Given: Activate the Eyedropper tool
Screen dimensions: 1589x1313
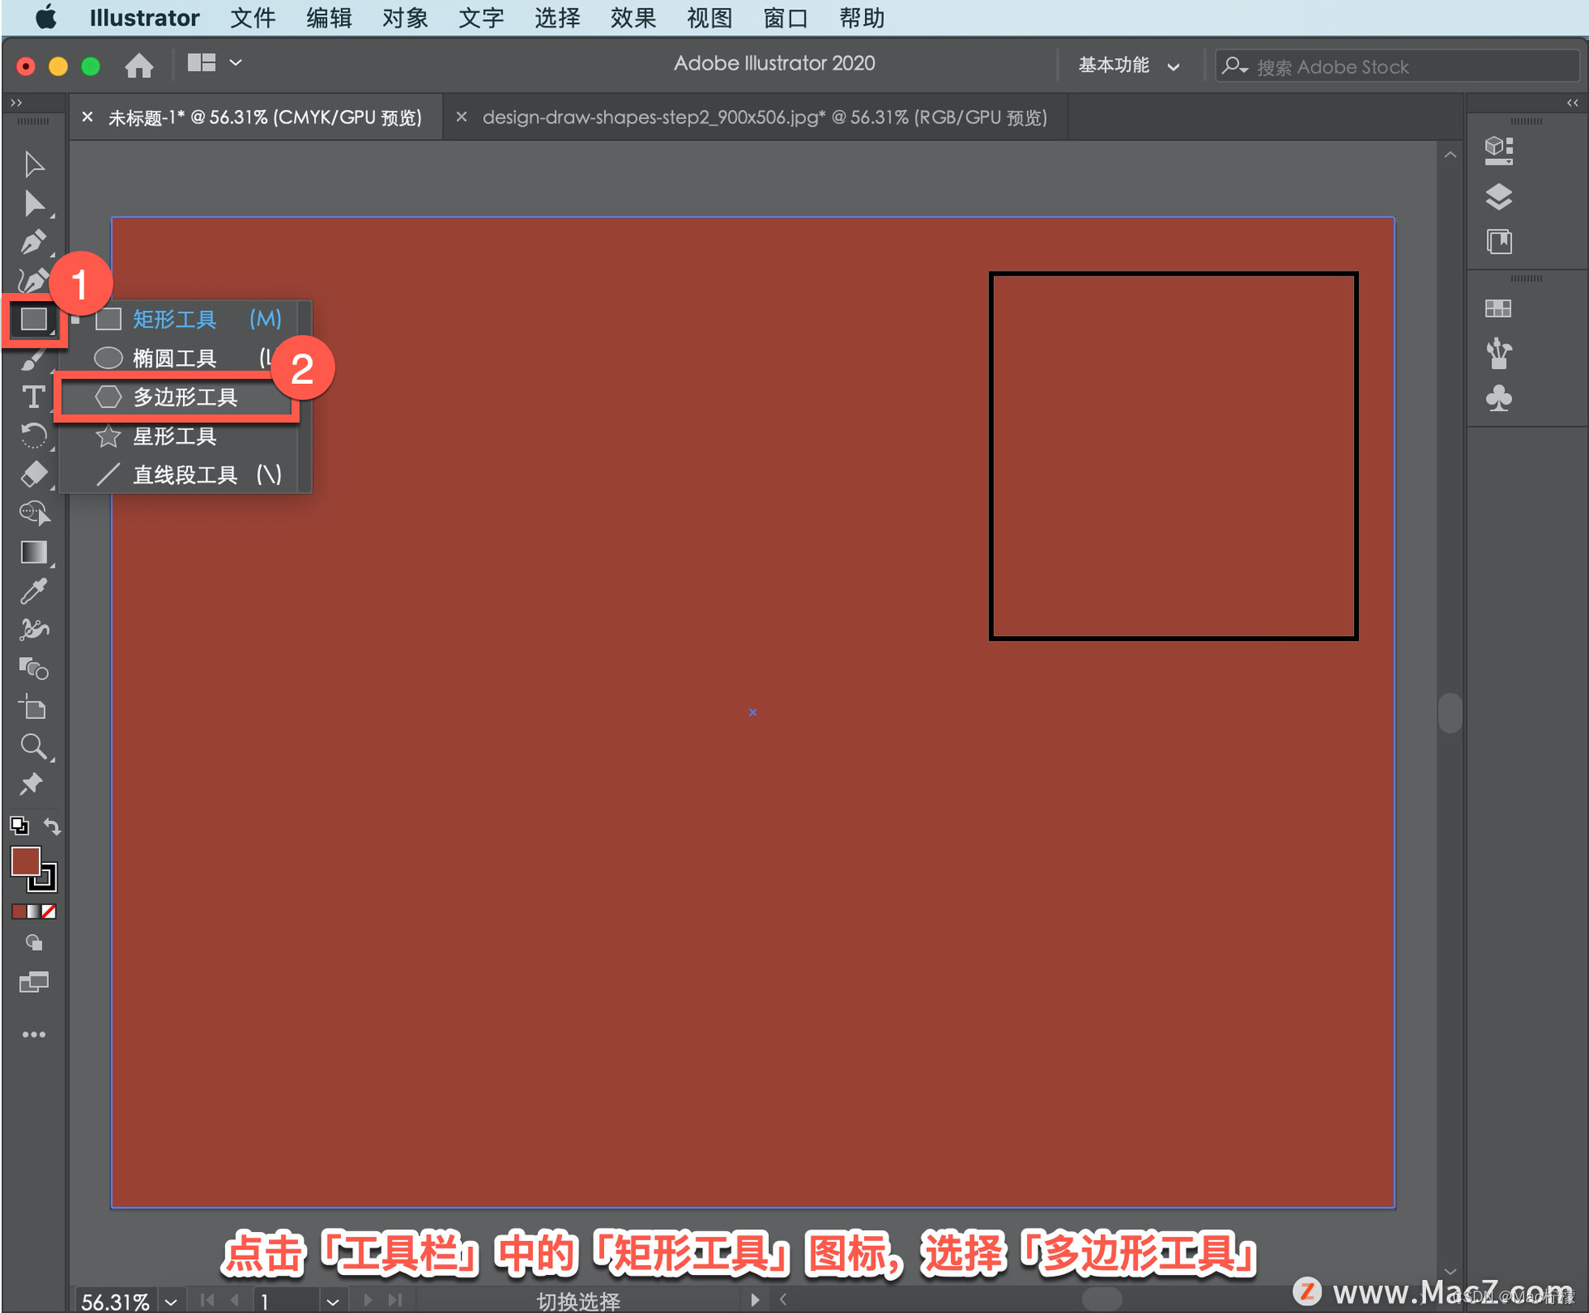Looking at the screenshot, I should (33, 591).
